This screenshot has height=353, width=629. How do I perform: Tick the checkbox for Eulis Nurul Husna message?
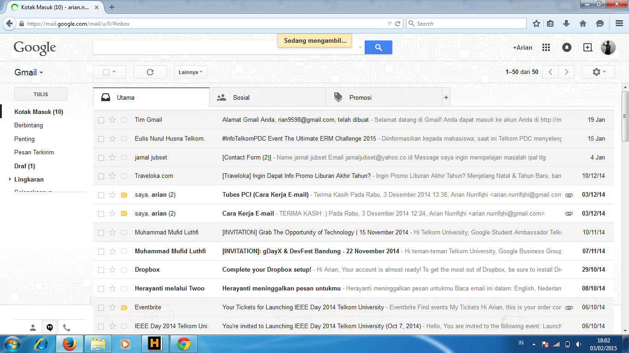pyautogui.click(x=101, y=139)
